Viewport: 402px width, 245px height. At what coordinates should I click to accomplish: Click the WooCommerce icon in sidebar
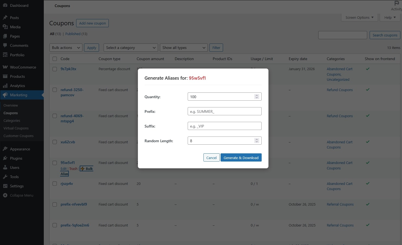tap(5, 67)
